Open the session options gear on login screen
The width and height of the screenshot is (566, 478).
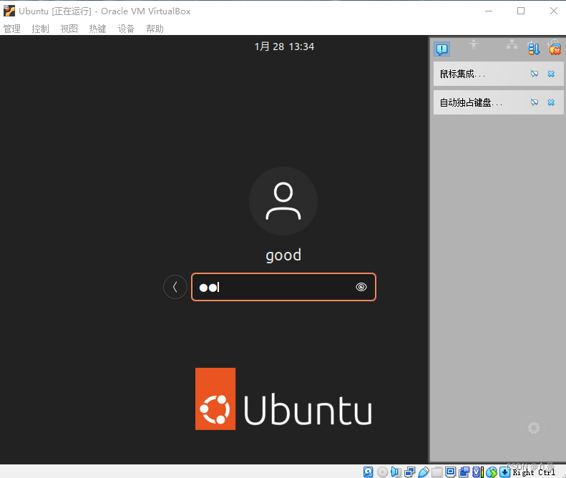[x=534, y=428]
